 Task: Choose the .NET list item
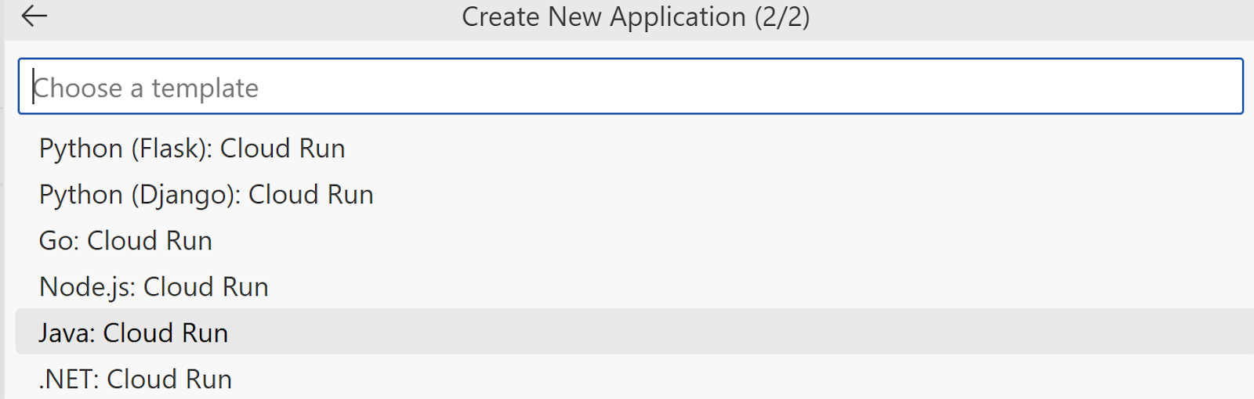point(136,379)
